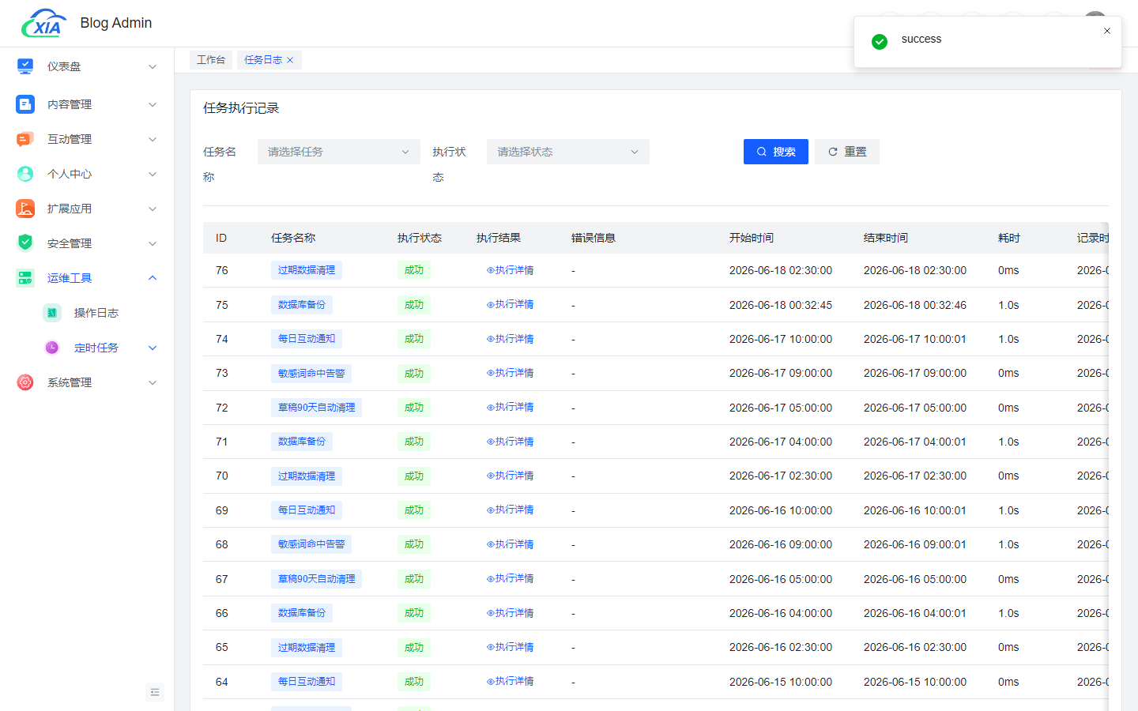Expand the 安全管理 menu chevron
This screenshot has height=711, width=1138.
click(153, 243)
